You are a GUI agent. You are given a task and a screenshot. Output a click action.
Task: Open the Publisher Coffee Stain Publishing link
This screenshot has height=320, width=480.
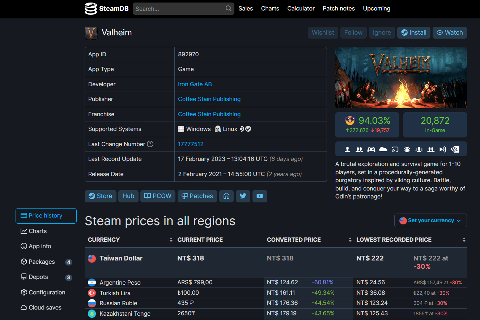pyautogui.click(x=209, y=99)
